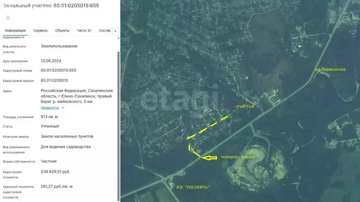
Task: Open the Части ЗУ tab
Action: tap(84, 31)
